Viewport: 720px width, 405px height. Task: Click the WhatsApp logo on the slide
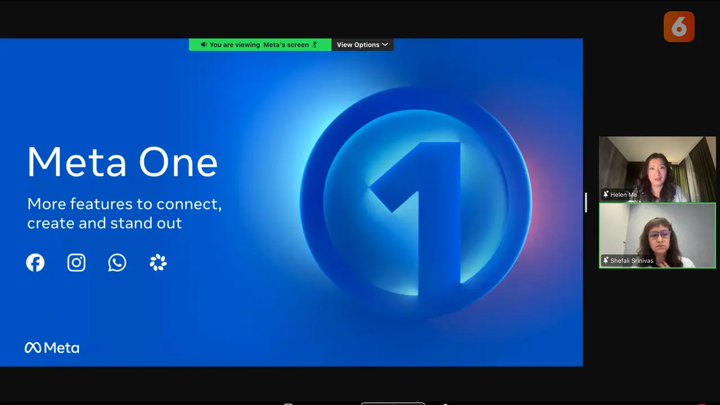pyautogui.click(x=117, y=263)
